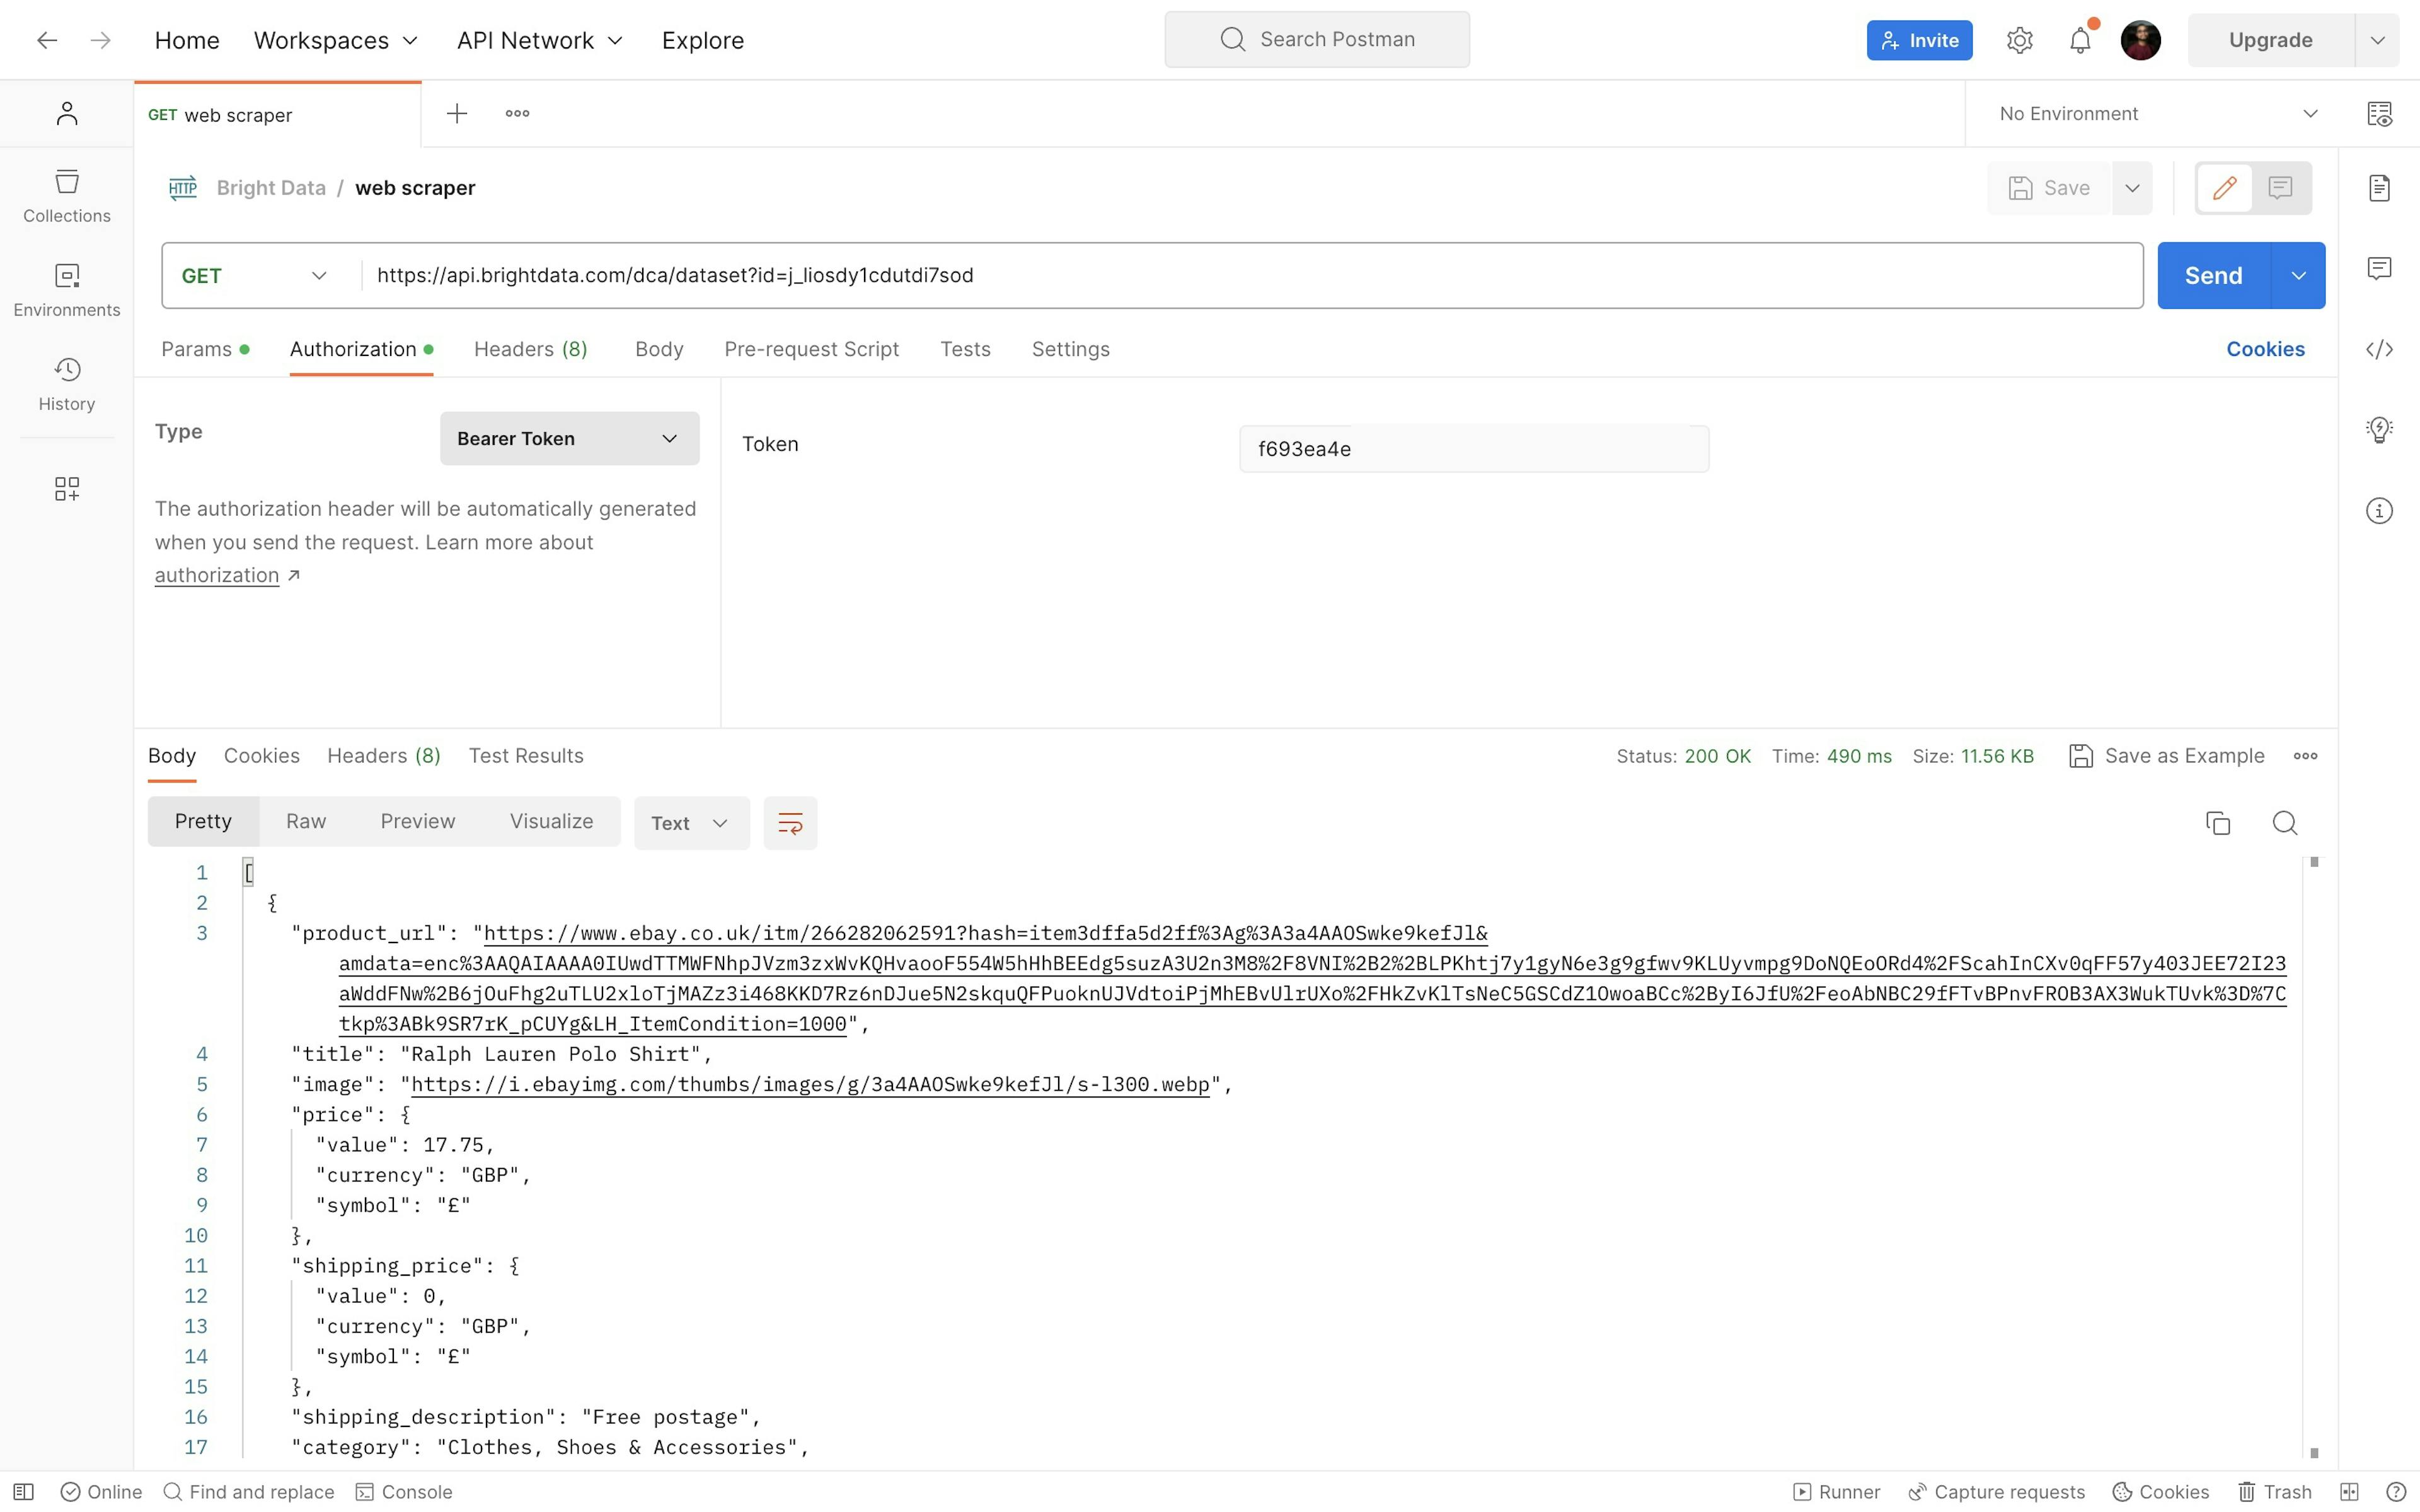Open the Workspaces dropdown

(x=335, y=40)
